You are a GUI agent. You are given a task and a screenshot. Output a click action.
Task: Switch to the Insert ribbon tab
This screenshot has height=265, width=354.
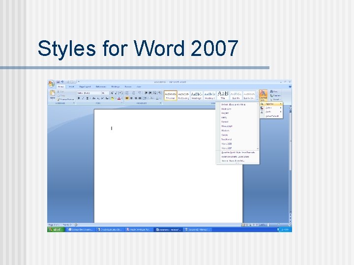coord(71,87)
